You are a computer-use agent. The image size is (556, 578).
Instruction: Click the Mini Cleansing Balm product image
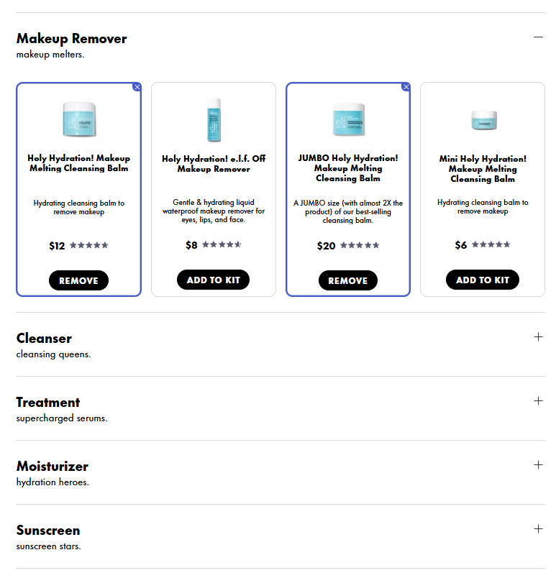click(483, 120)
